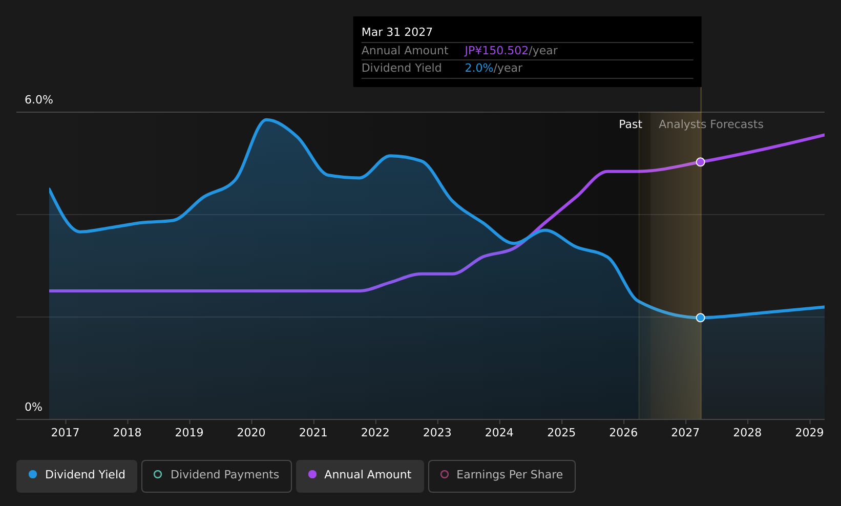Click the 2028 x-axis label
Screen dimensions: 841x506
click(747, 433)
